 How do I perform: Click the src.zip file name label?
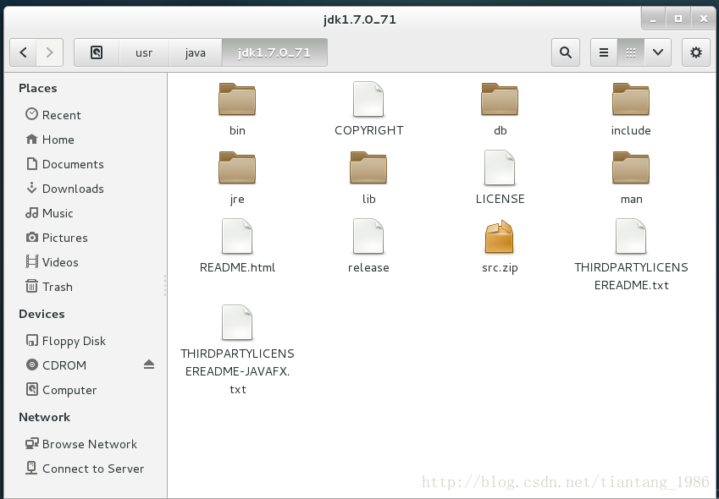coord(500,268)
